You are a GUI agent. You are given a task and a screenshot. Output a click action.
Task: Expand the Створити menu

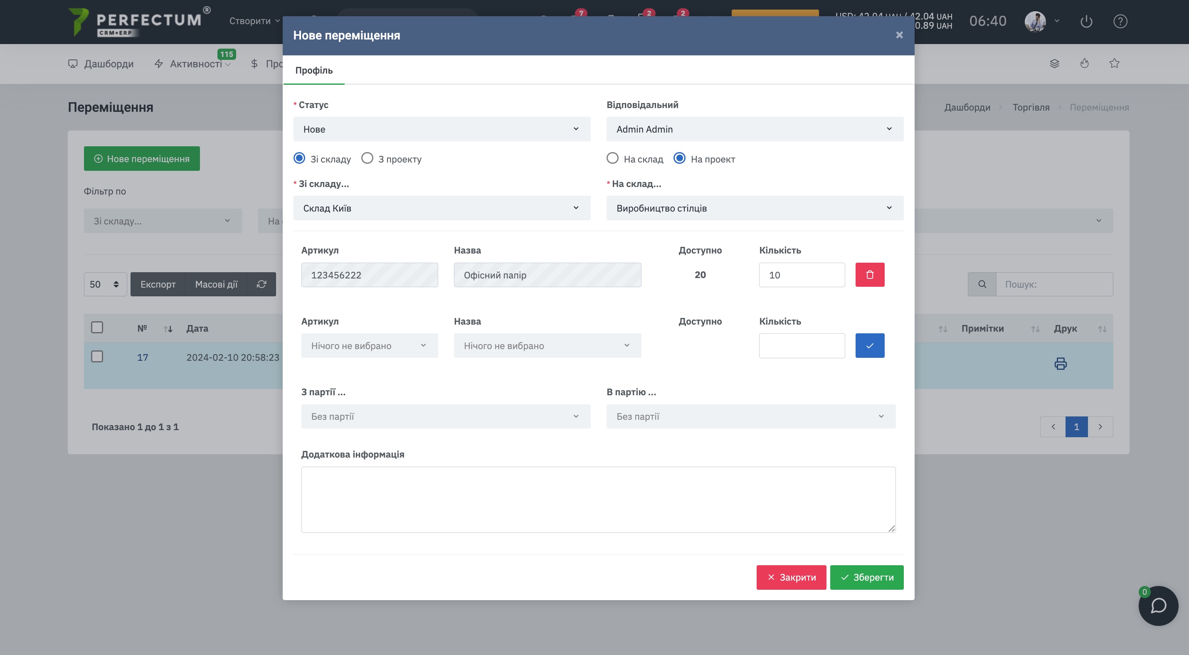pyautogui.click(x=254, y=21)
